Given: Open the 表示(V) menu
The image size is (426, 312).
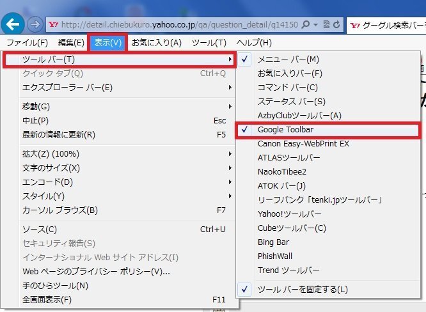Looking at the screenshot, I should [x=108, y=43].
